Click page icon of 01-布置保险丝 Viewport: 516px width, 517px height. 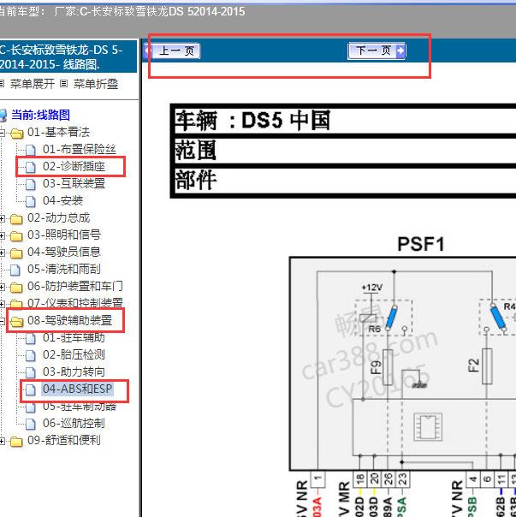pyautogui.click(x=31, y=150)
